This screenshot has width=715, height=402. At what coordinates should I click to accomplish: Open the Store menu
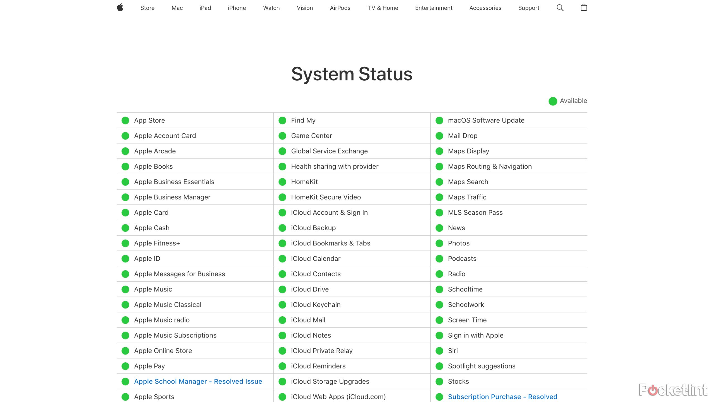click(x=147, y=8)
